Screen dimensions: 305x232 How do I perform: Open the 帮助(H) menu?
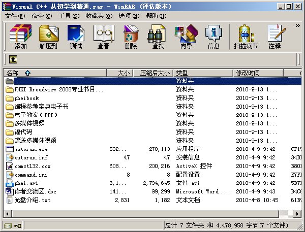click(156, 16)
